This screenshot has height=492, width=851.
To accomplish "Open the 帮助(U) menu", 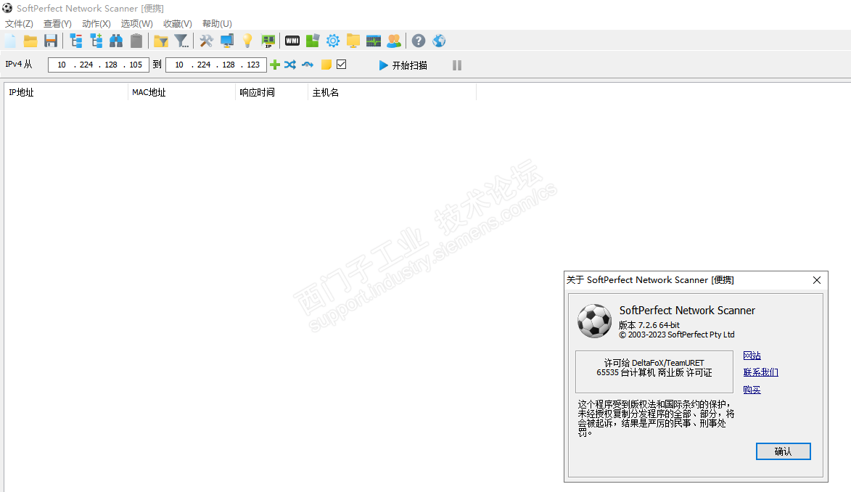I will point(217,23).
